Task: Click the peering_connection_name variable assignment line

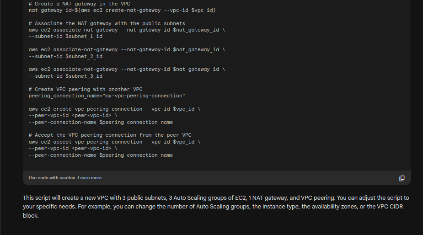Action: tap(107, 96)
